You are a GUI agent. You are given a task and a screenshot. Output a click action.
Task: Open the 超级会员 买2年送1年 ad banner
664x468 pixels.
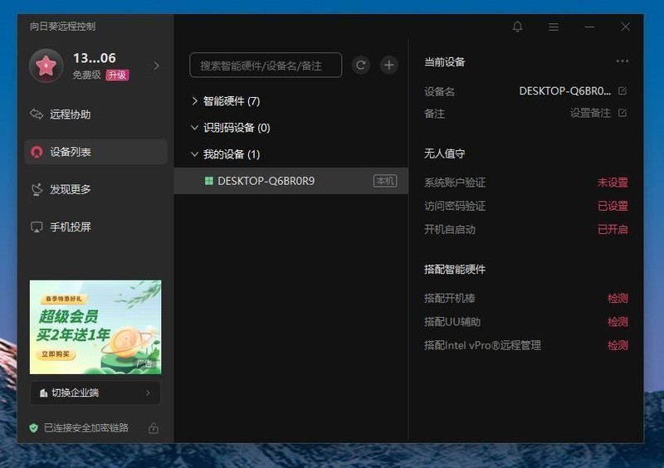[95, 327]
